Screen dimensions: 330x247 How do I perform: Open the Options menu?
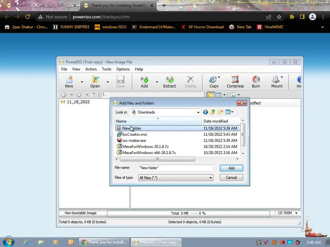point(123,69)
